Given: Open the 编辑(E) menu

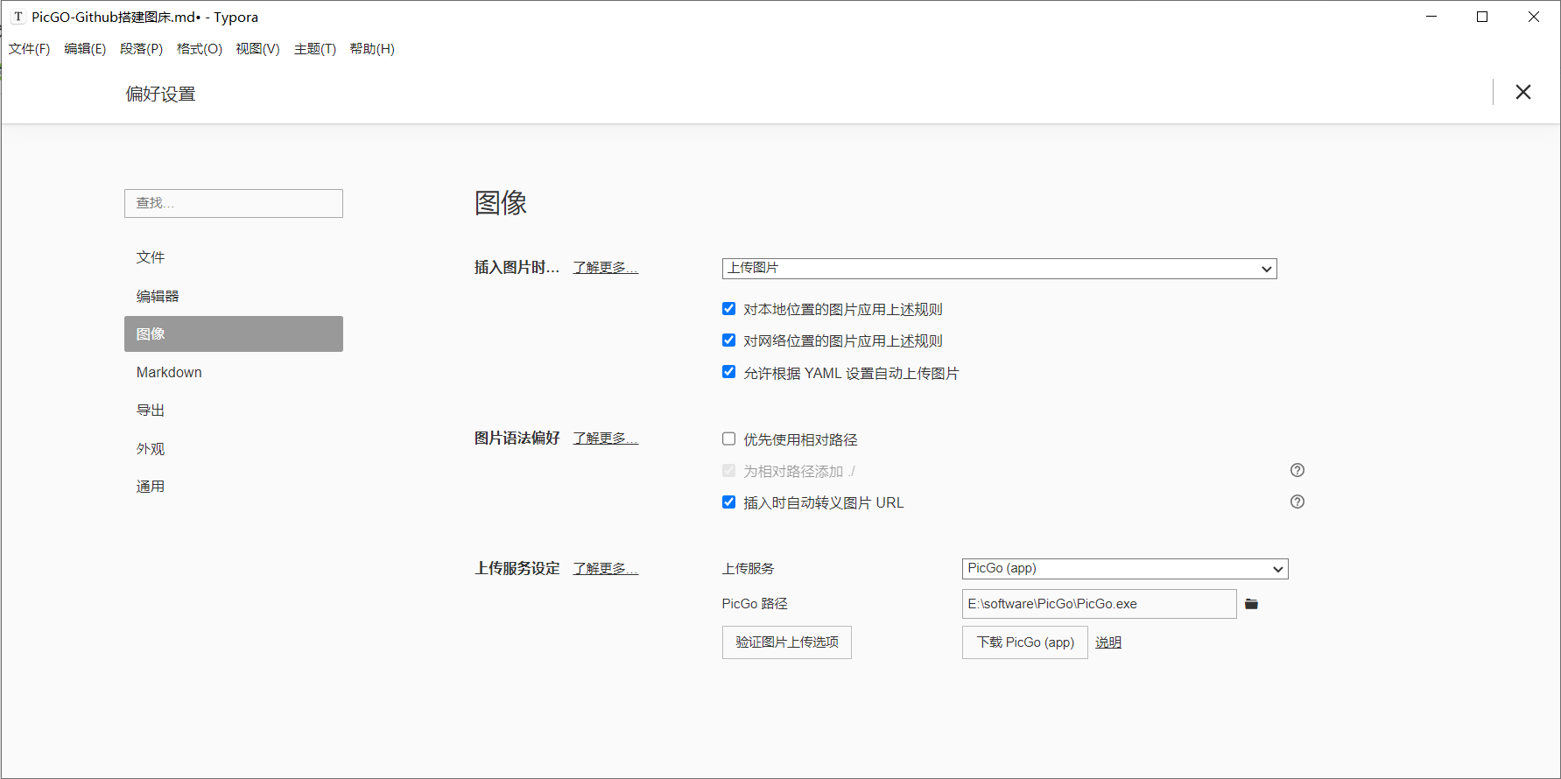Looking at the screenshot, I should [x=85, y=49].
